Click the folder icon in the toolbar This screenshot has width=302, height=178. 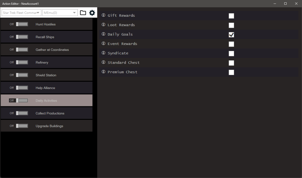click(83, 12)
